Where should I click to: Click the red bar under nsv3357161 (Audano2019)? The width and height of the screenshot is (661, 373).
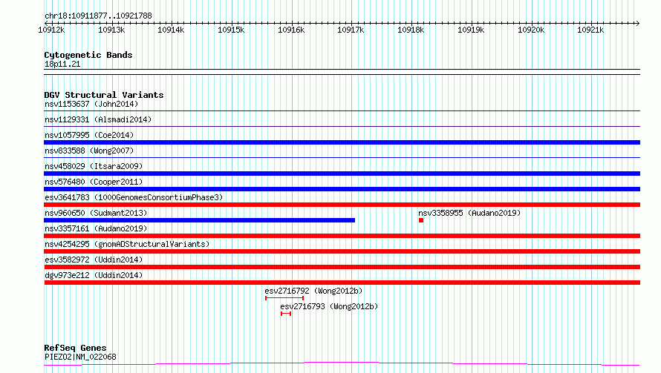[x=342, y=236]
